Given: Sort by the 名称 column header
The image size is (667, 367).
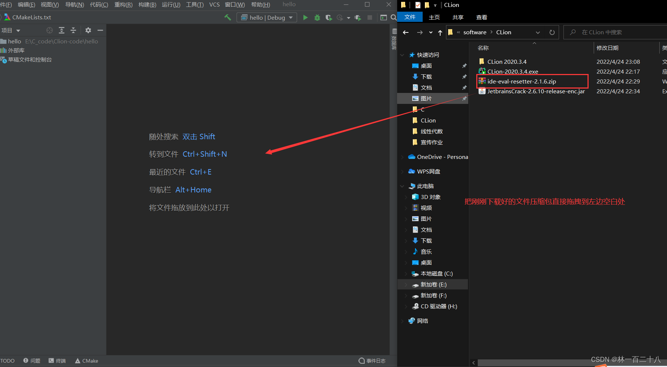Looking at the screenshot, I should pos(483,48).
